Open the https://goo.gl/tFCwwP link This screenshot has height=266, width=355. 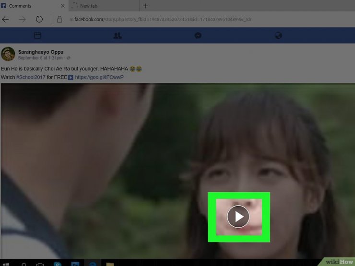click(99, 77)
